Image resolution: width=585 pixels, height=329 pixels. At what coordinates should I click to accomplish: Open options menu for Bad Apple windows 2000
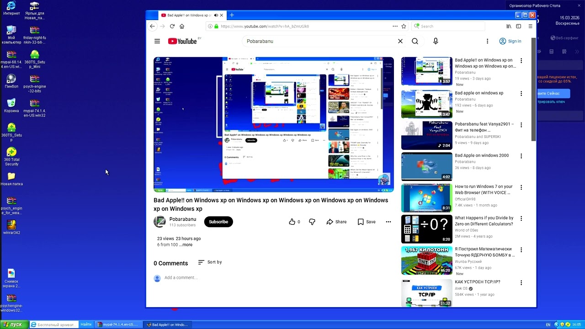point(521,156)
